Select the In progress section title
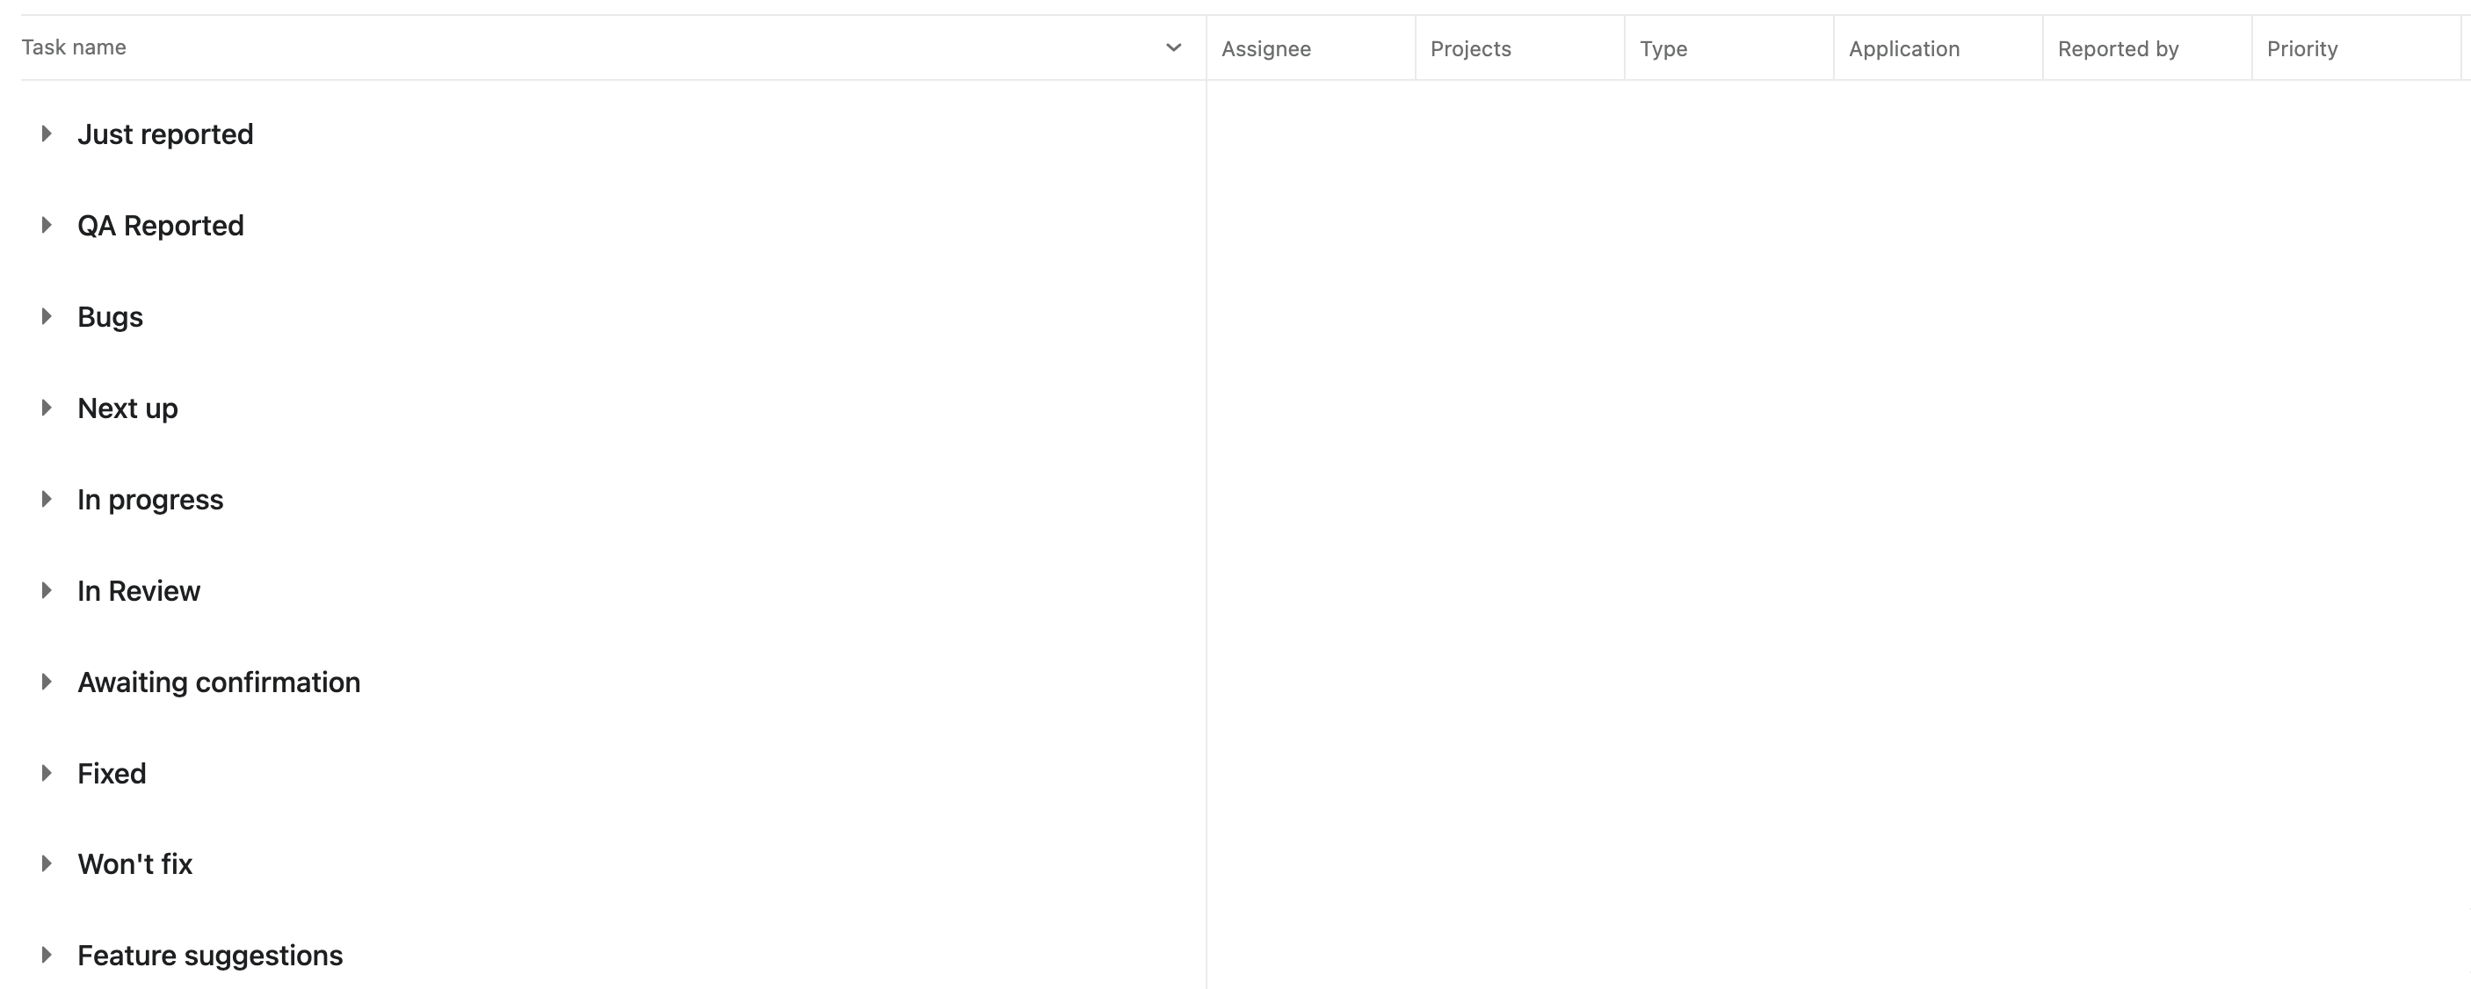The width and height of the screenshot is (2471, 989). (x=150, y=500)
